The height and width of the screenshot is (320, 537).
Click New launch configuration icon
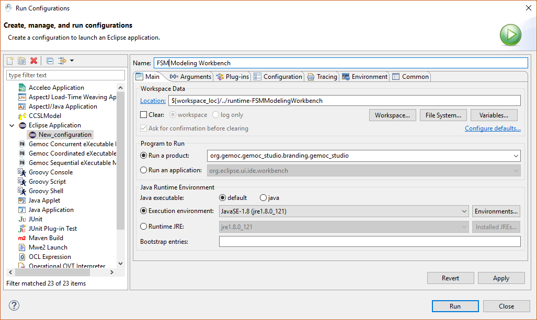[10, 61]
